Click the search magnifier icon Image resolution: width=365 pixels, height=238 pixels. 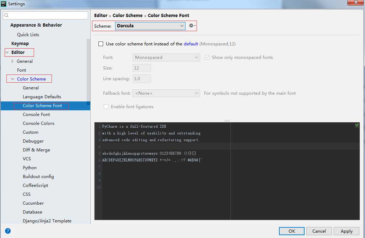[x=6, y=15]
